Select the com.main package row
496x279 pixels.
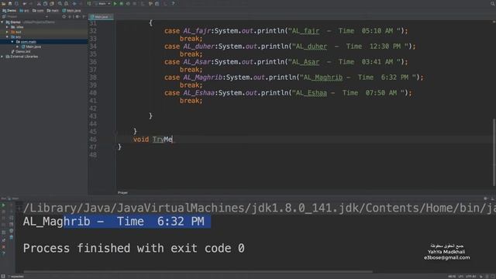[x=44, y=42]
